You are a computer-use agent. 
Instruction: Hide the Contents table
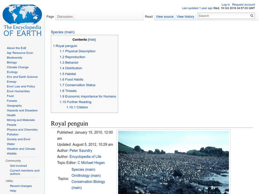92,39
